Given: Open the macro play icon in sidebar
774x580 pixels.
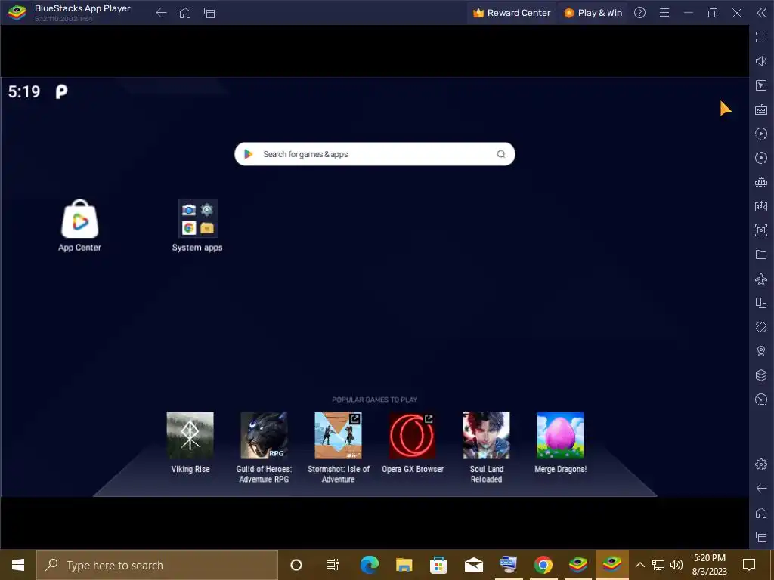Looking at the screenshot, I should pos(761,134).
